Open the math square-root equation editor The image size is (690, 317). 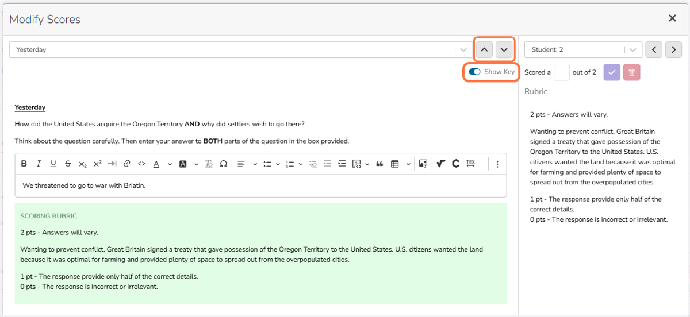(x=440, y=164)
